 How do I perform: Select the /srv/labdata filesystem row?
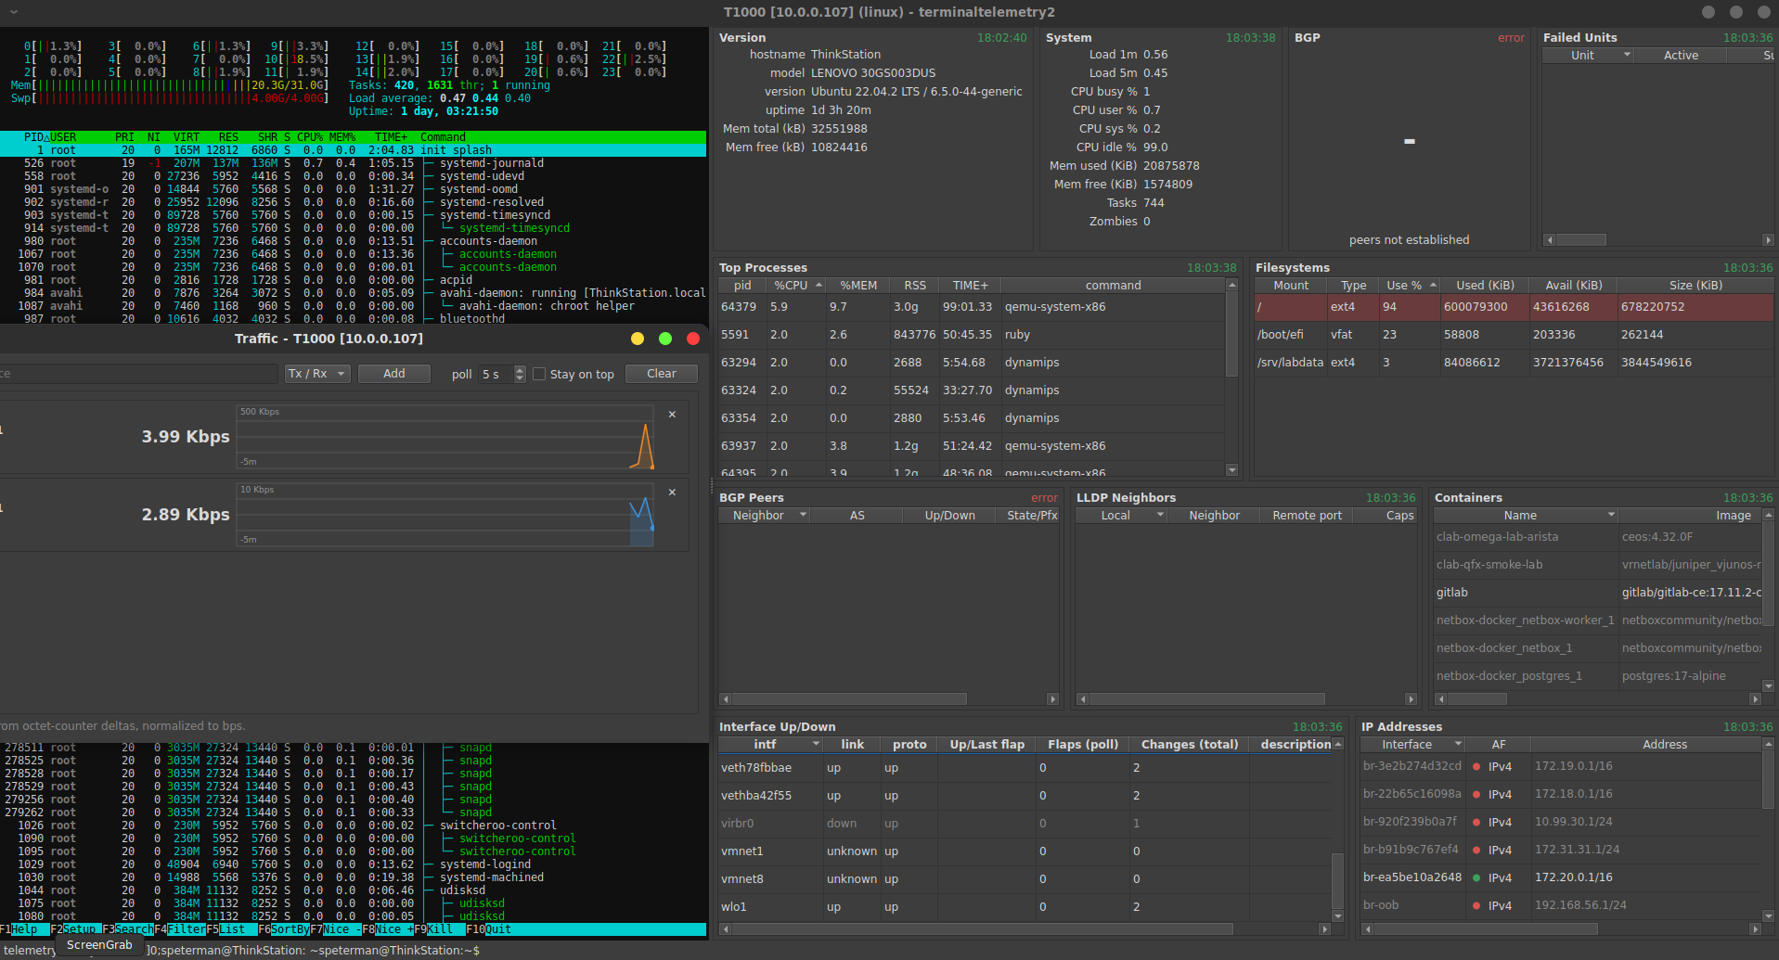(x=1514, y=363)
